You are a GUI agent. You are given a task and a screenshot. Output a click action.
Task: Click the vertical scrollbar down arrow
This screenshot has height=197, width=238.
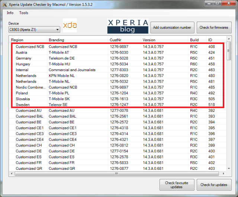pos(229,168)
